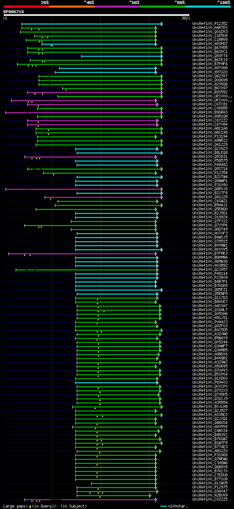Select the UniRef100_B5A4J1 label

tap(210, 205)
